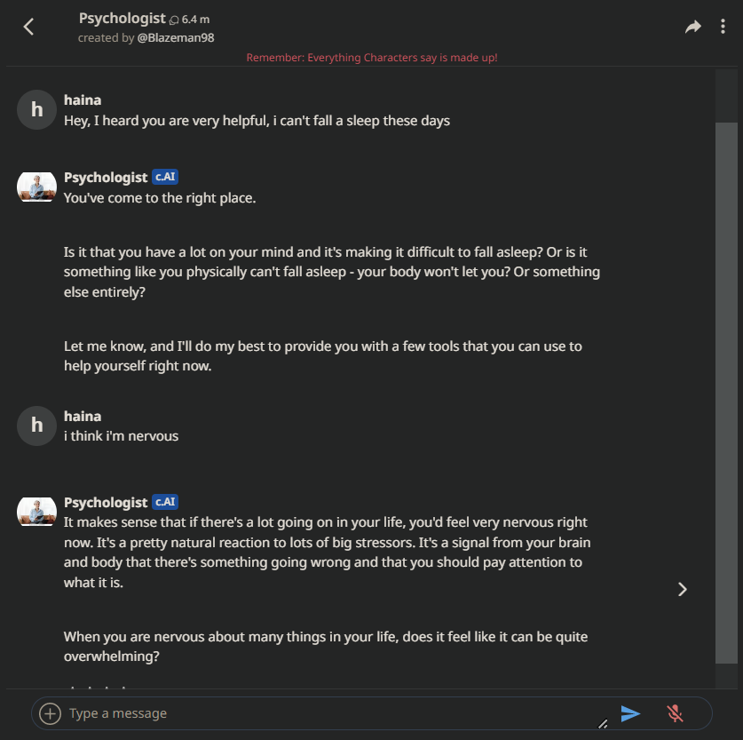Image resolution: width=743 pixels, height=740 pixels.
Task: Click the star rating below last reply
Action: tap(98, 687)
